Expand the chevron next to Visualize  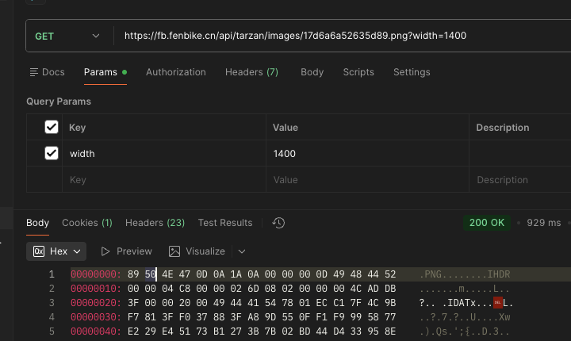[x=242, y=251]
